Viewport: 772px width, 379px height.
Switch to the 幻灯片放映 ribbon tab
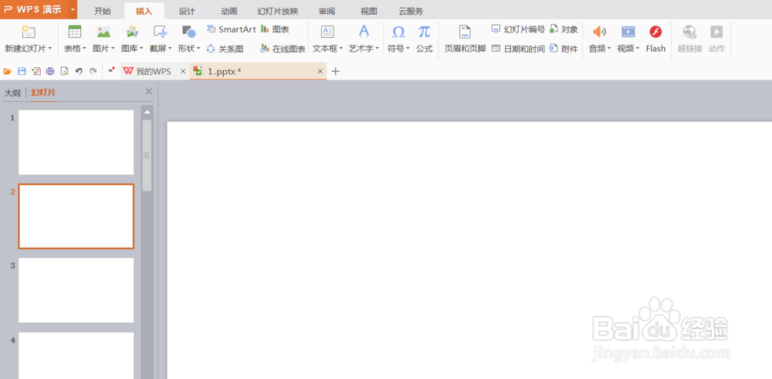[278, 11]
